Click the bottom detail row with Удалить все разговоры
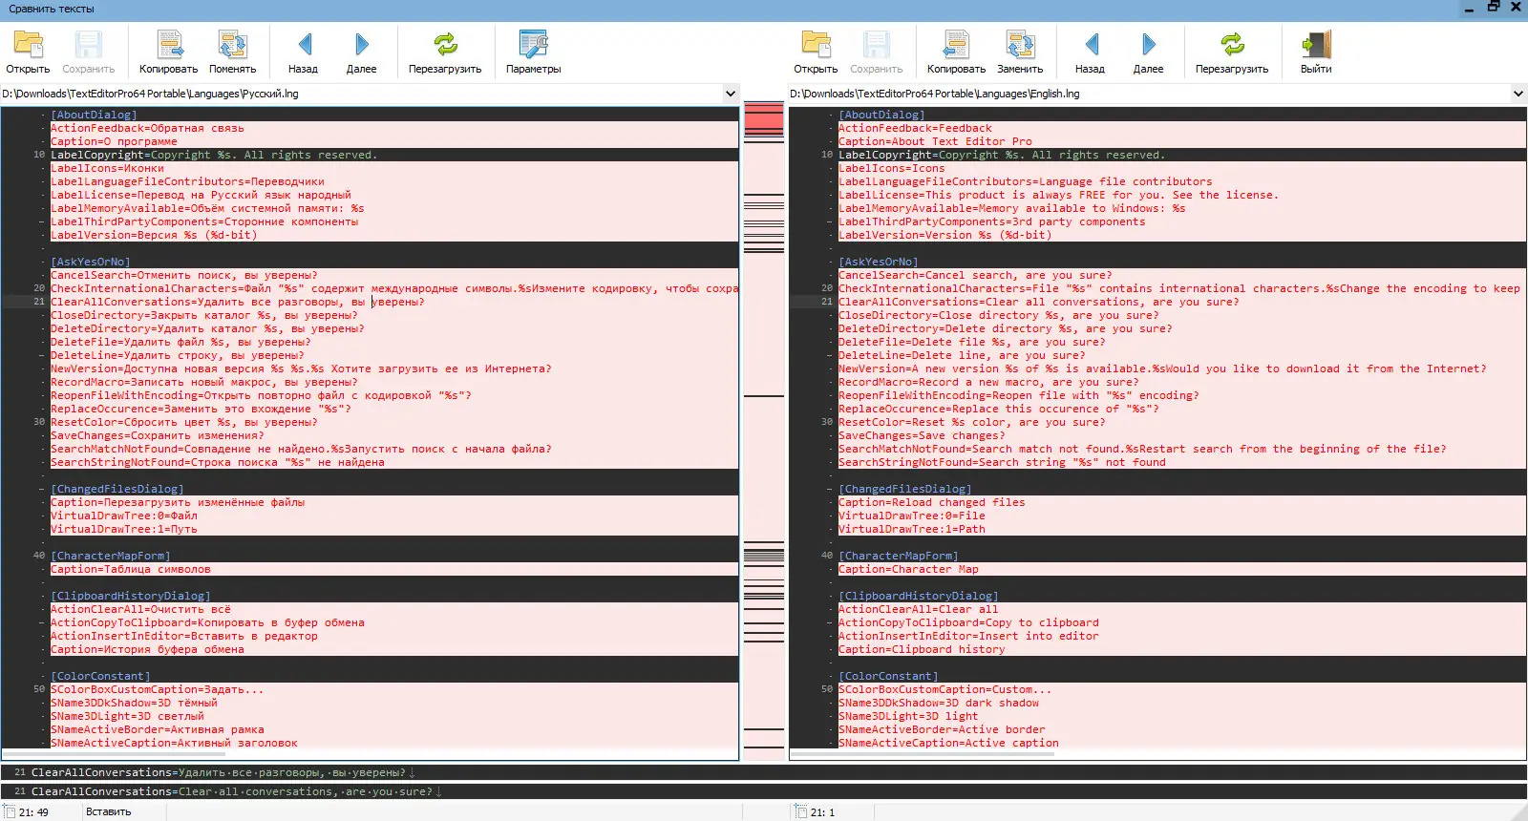1528x821 pixels. 764,772
